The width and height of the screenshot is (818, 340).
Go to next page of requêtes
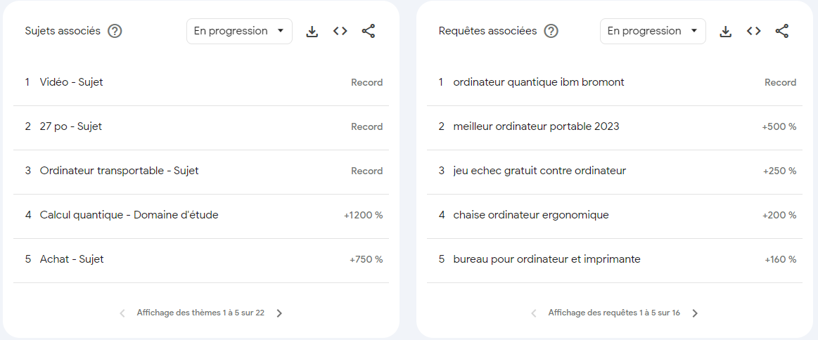pyautogui.click(x=694, y=313)
